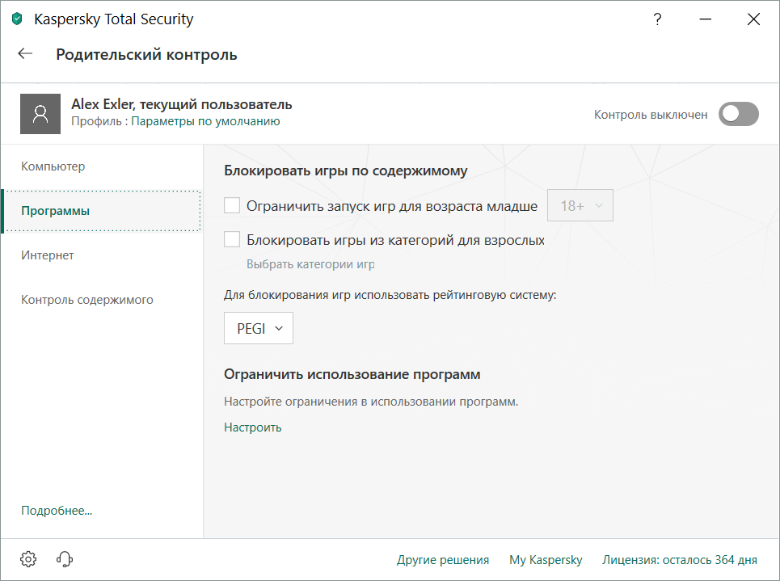Enable the parental control toggle switch

coord(739,115)
